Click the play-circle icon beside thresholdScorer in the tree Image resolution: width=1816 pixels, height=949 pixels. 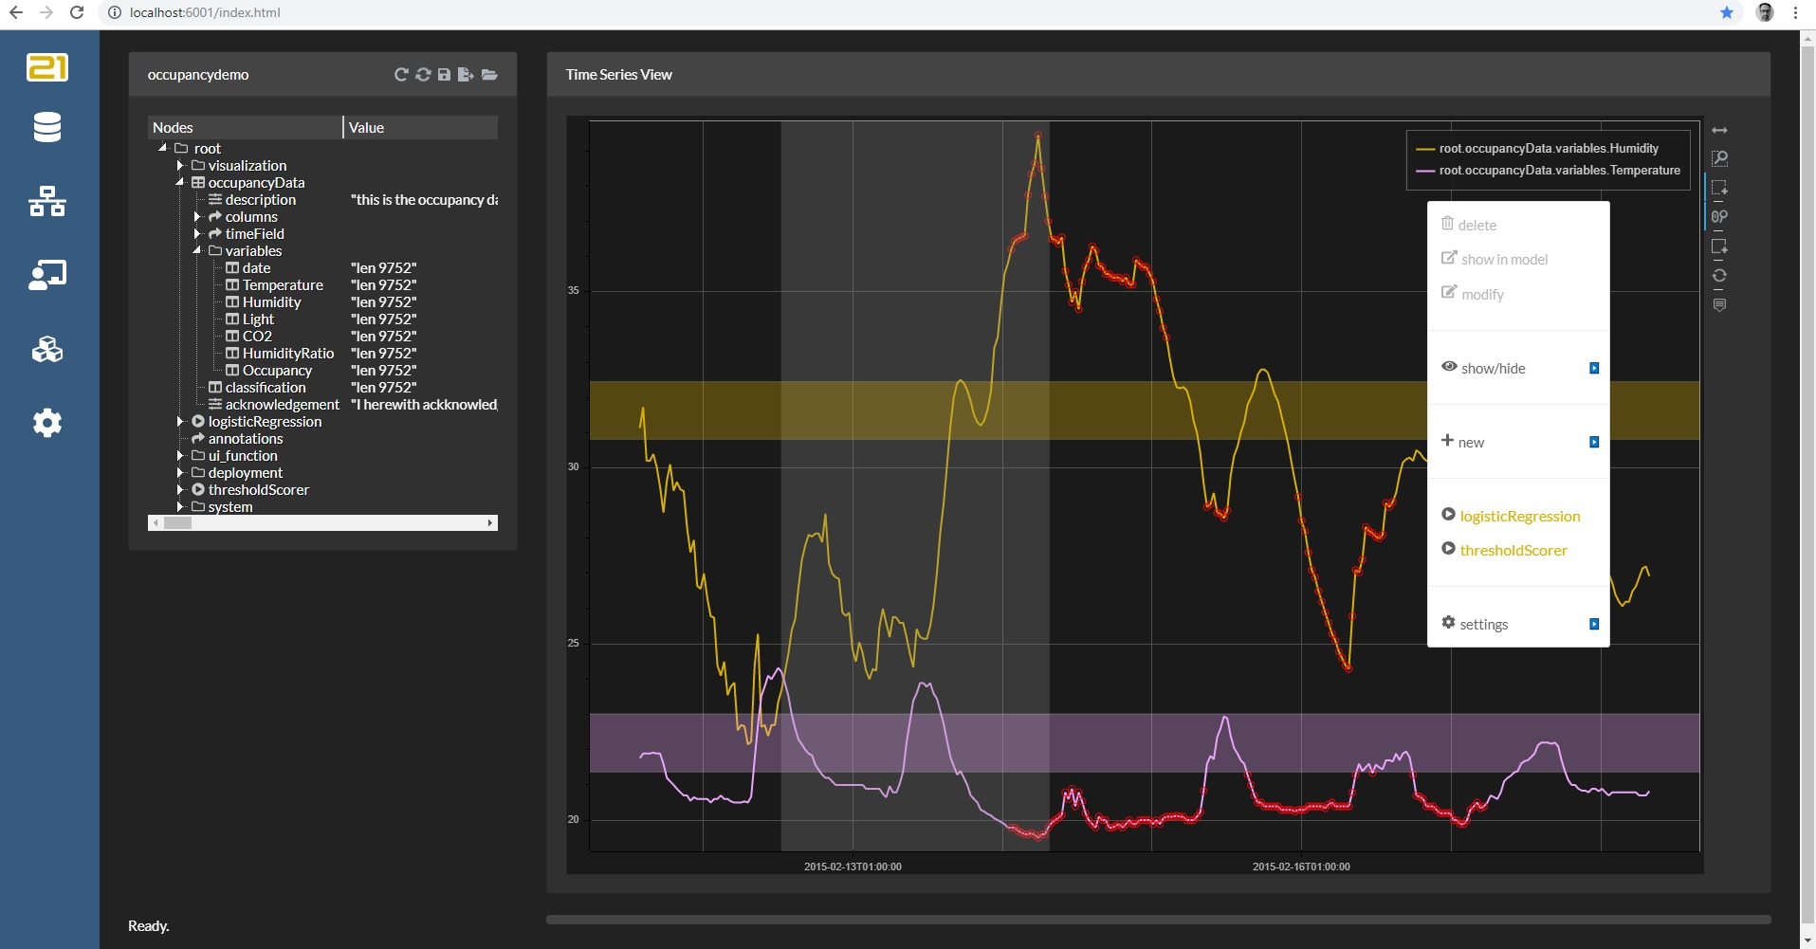pyautogui.click(x=198, y=490)
